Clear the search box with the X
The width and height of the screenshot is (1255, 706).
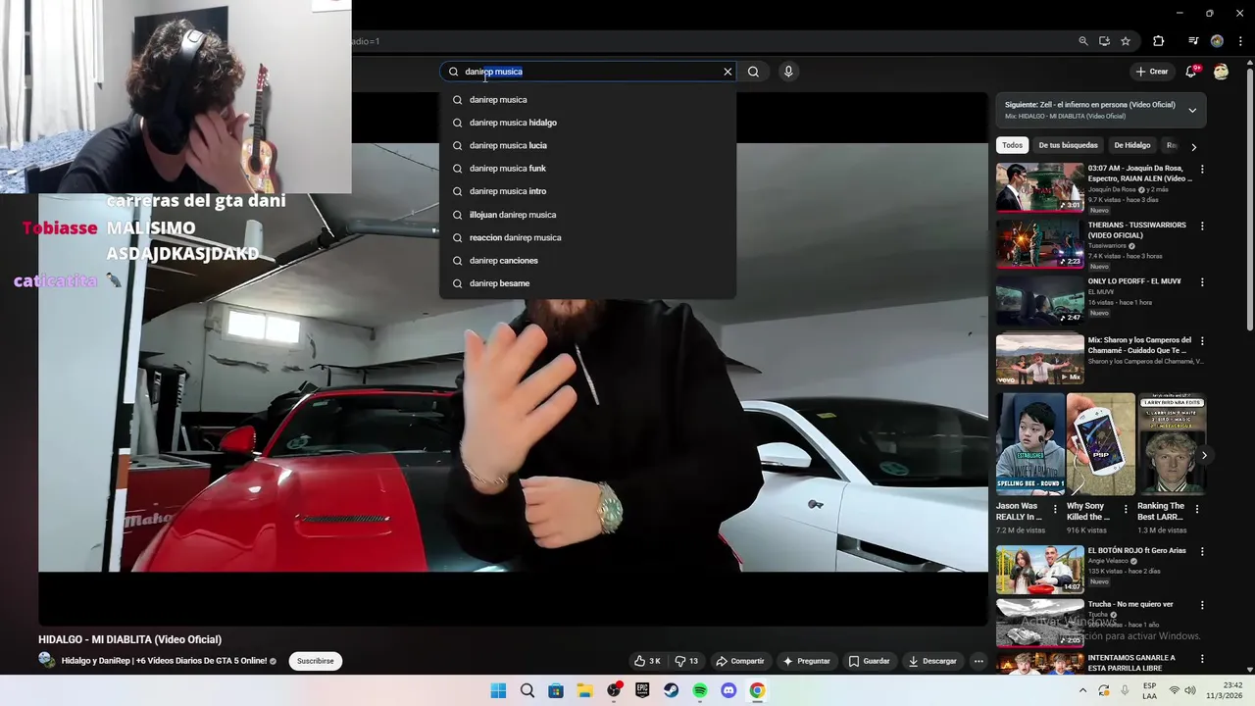pos(728,72)
